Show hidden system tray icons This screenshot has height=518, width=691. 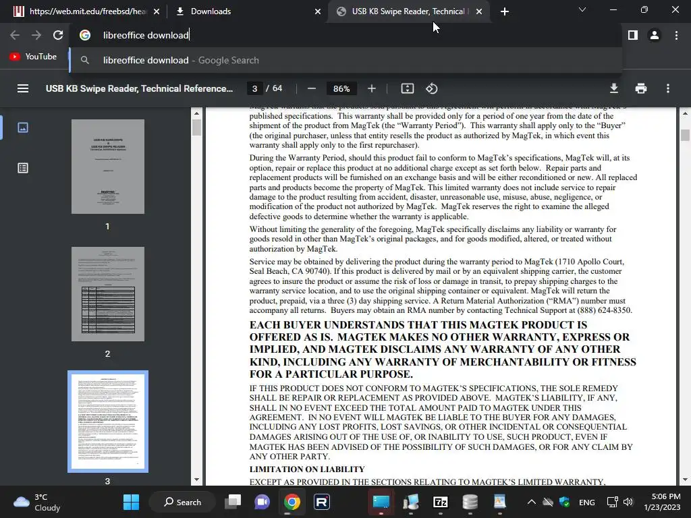pos(532,502)
